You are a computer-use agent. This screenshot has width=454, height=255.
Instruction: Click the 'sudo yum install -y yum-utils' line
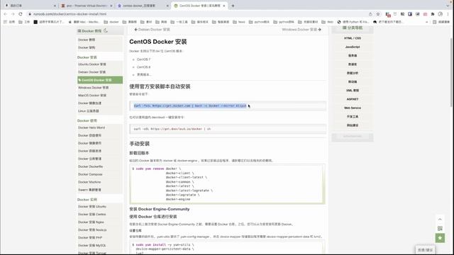point(163,244)
